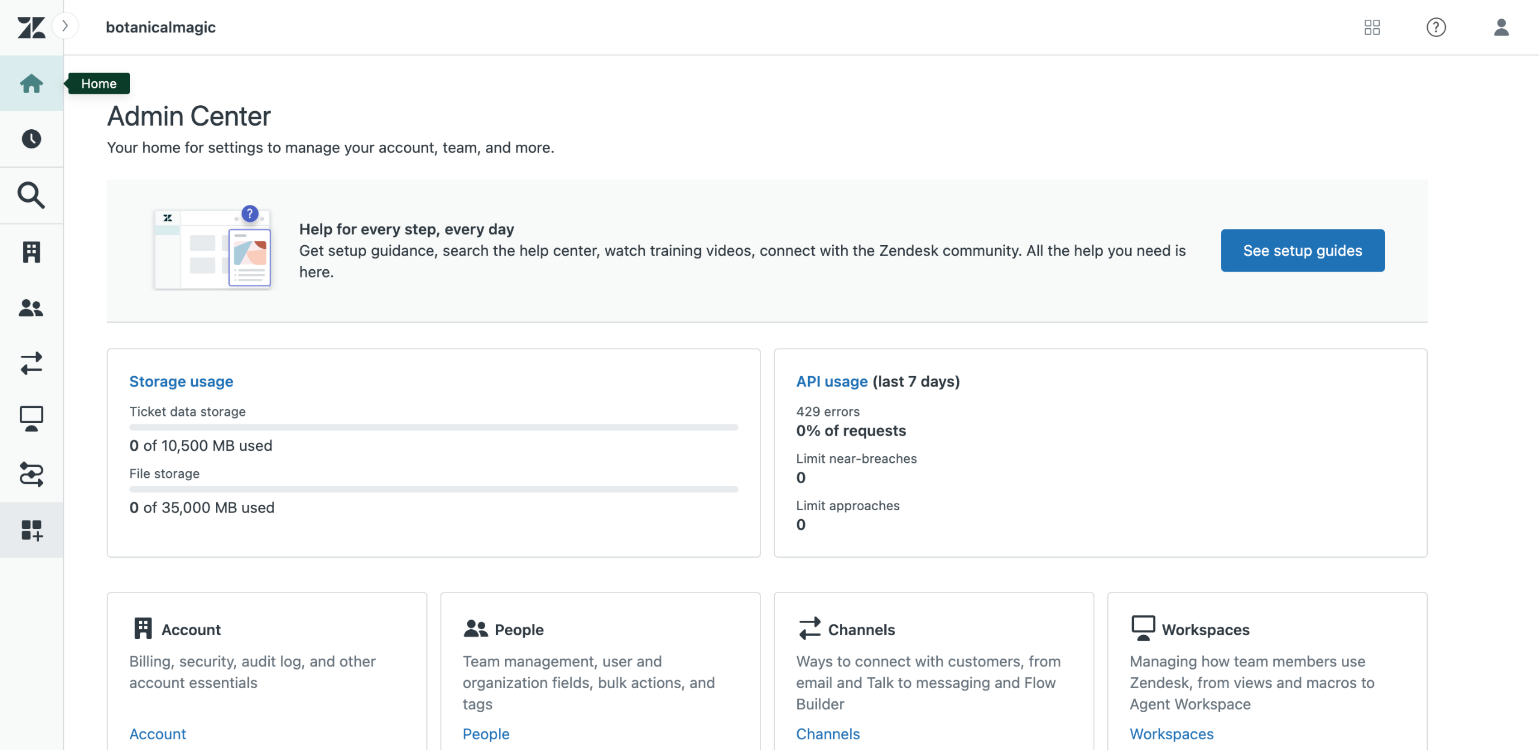Open user profile avatar menu
The height and width of the screenshot is (750, 1539).
[1501, 27]
